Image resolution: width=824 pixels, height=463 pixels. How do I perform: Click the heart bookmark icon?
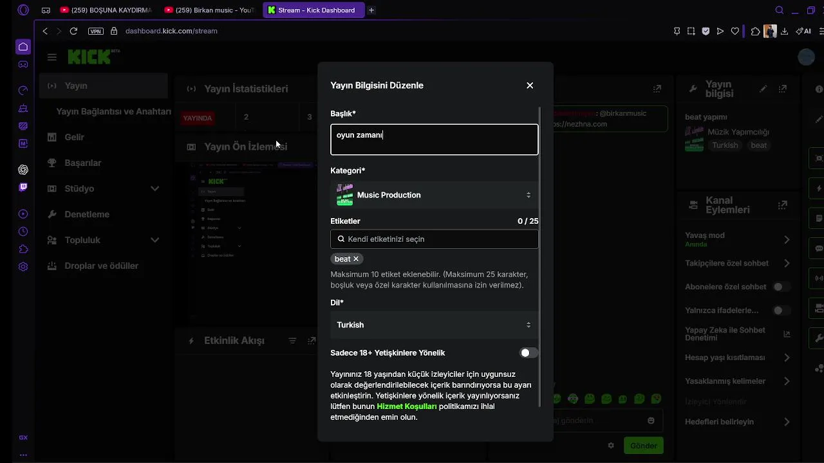pyautogui.click(x=735, y=31)
